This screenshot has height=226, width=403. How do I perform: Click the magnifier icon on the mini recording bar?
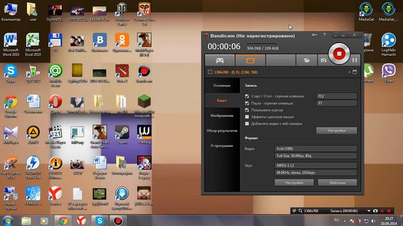(300, 211)
